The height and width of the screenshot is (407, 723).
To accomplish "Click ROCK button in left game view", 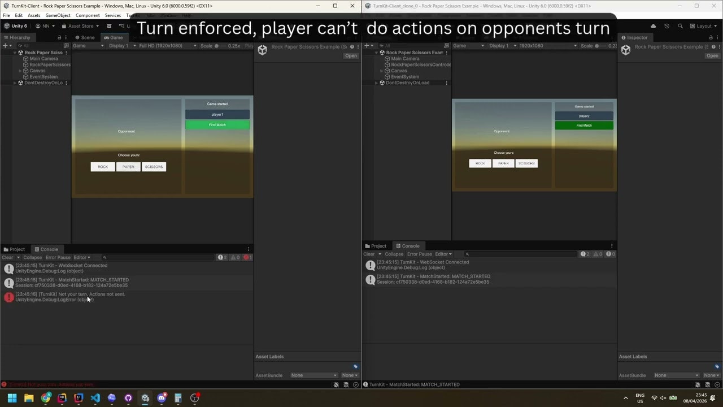I will point(103,167).
